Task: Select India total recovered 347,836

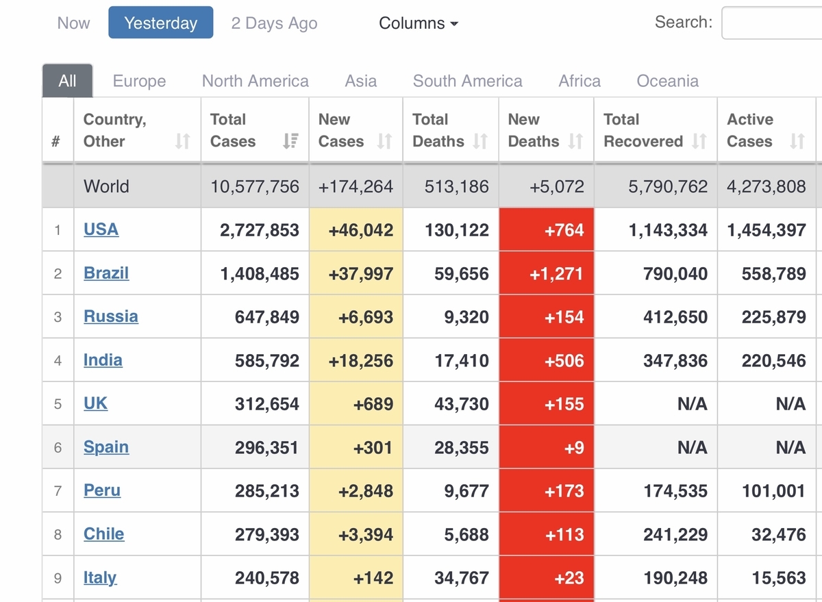Action: [675, 361]
